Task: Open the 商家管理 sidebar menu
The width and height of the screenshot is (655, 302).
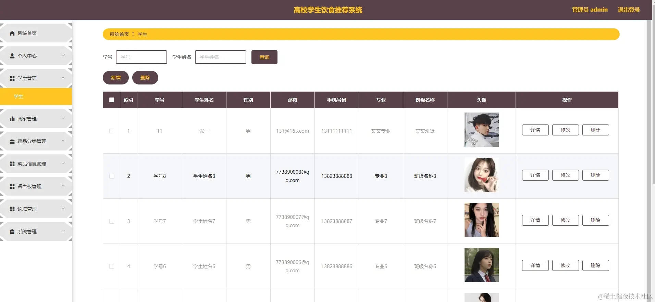Action: click(36, 119)
